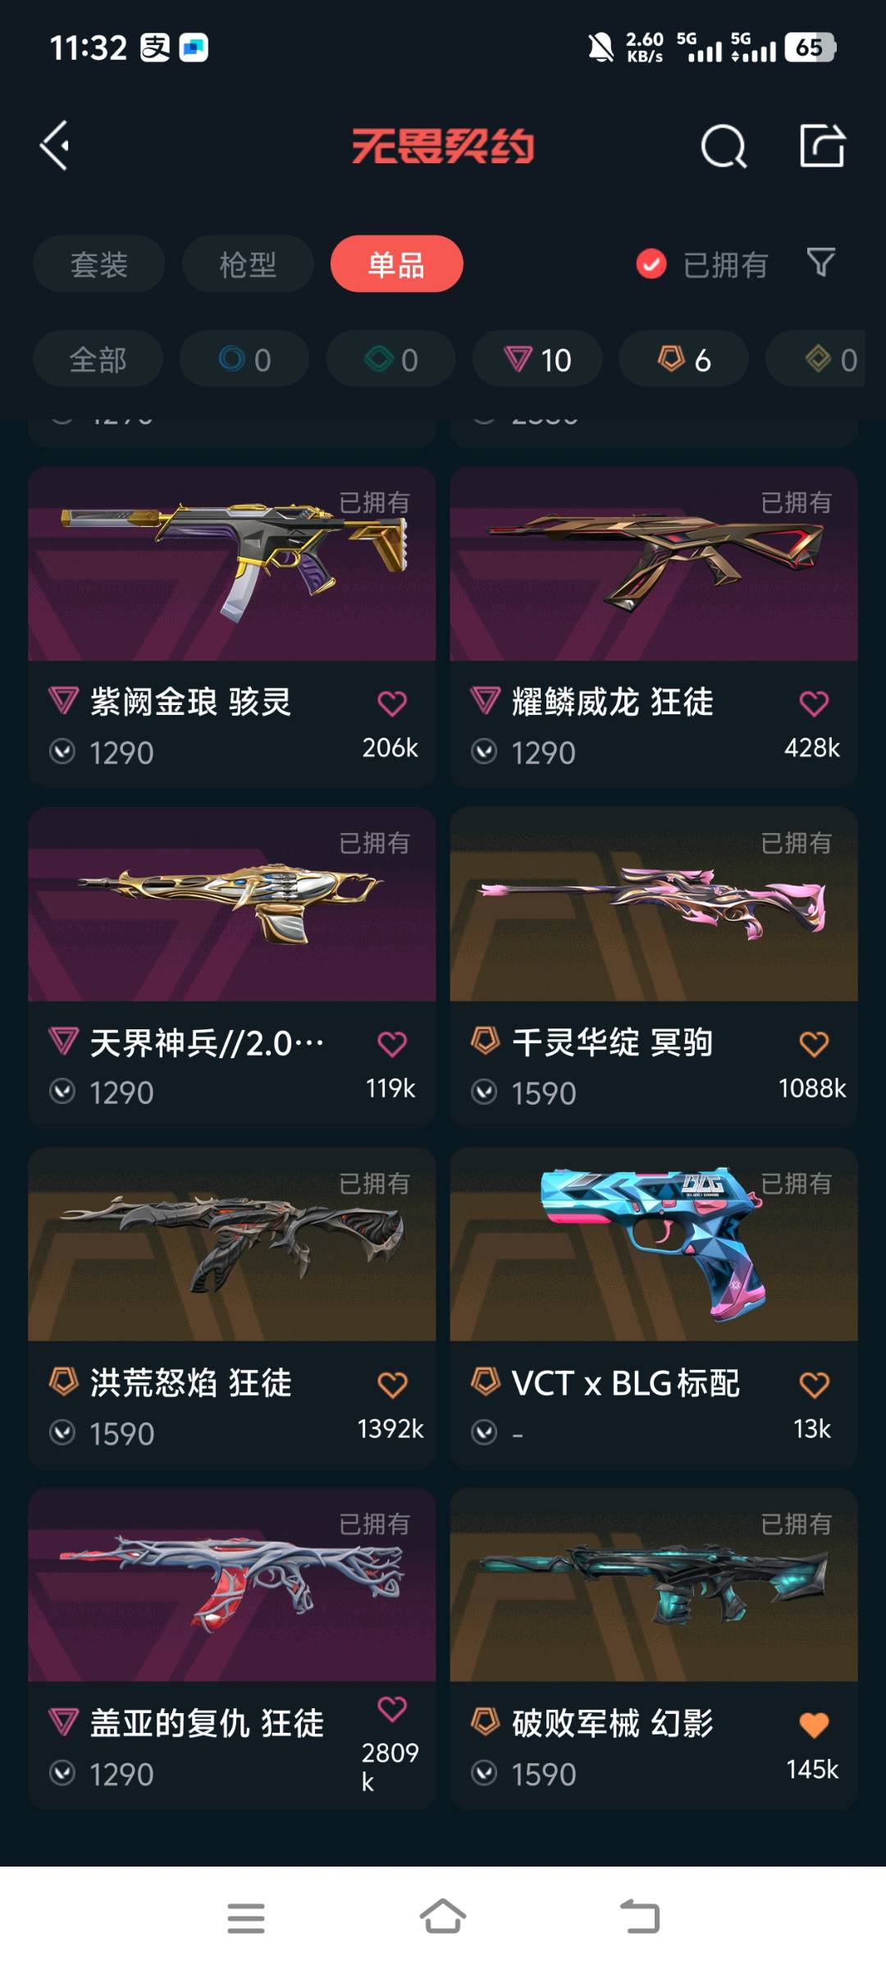Unfavorite the 破败军械 幻影 orange heart
The width and height of the screenshot is (886, 1970).
(x=814, y=1725)
